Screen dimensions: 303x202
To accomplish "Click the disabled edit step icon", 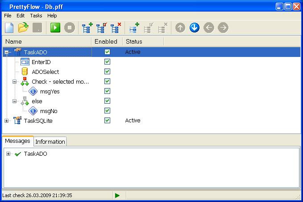I will [149, 28].
